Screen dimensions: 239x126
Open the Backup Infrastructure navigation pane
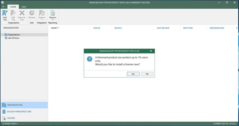[19, 111]
